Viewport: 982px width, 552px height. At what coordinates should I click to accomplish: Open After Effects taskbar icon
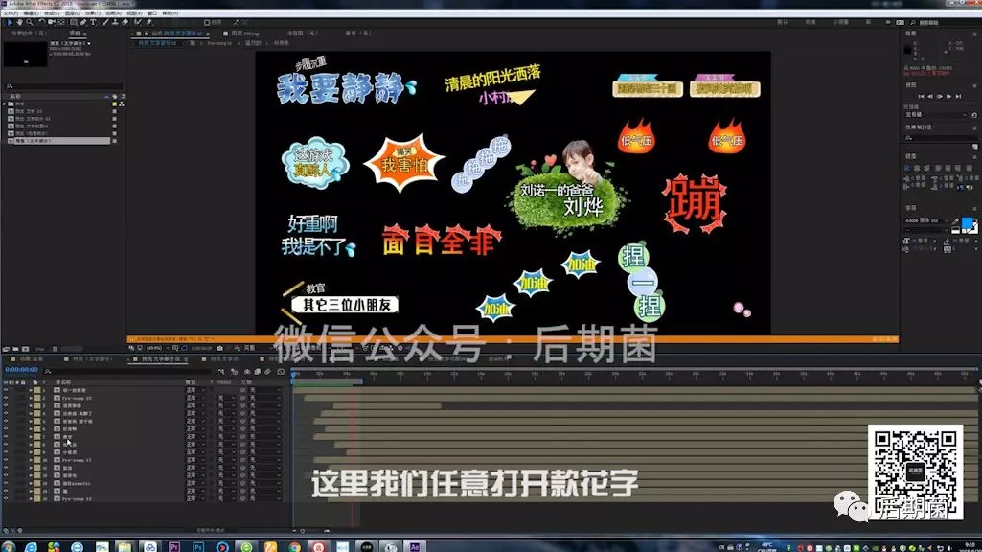(415, 547)
